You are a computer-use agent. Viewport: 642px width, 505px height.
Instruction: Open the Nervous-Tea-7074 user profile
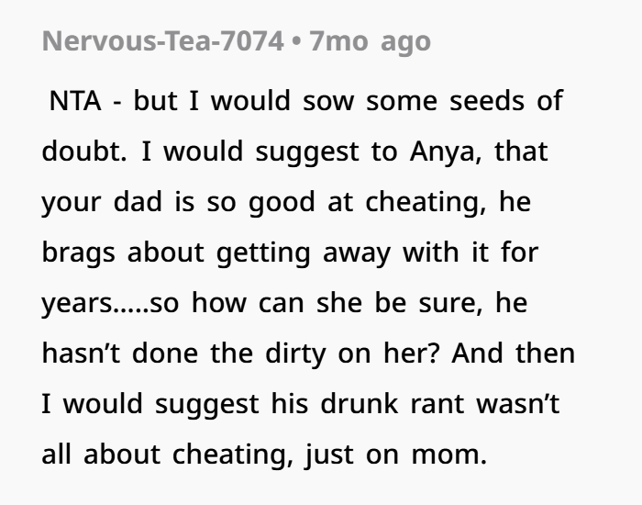pyautogui.click(x=163, y=42)
